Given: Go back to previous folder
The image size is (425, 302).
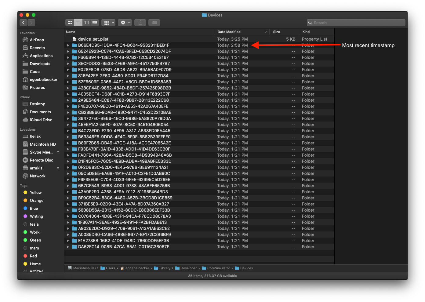Looking at the screenshot, I should [x=24, y=23].
